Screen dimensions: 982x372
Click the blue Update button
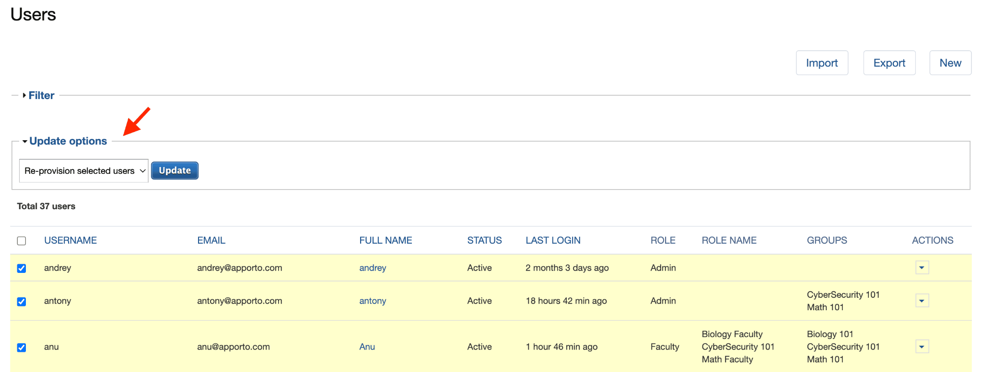[x=175, y=170]
